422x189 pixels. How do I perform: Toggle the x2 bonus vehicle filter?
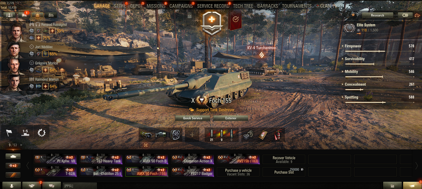pos(13,166)
